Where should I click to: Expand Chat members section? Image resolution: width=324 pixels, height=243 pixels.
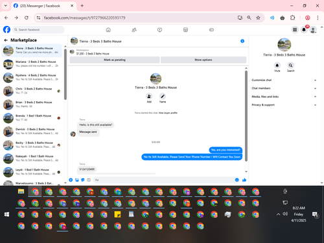click(x=284, y=88)
